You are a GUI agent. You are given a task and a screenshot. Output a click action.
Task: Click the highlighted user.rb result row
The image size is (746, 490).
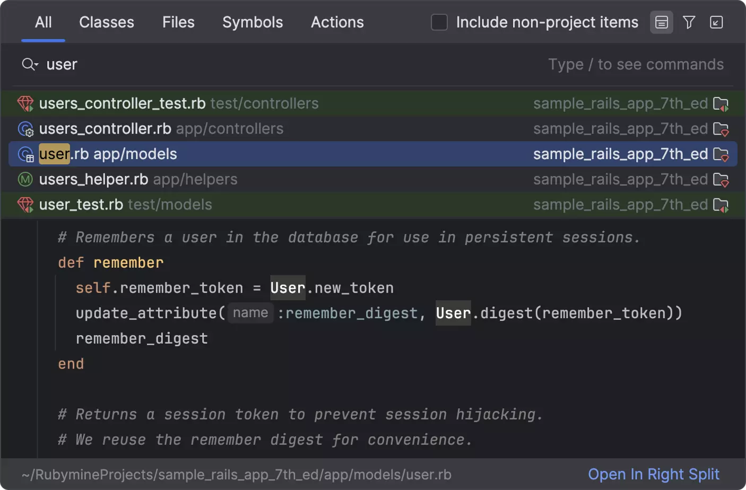[212, 154]
